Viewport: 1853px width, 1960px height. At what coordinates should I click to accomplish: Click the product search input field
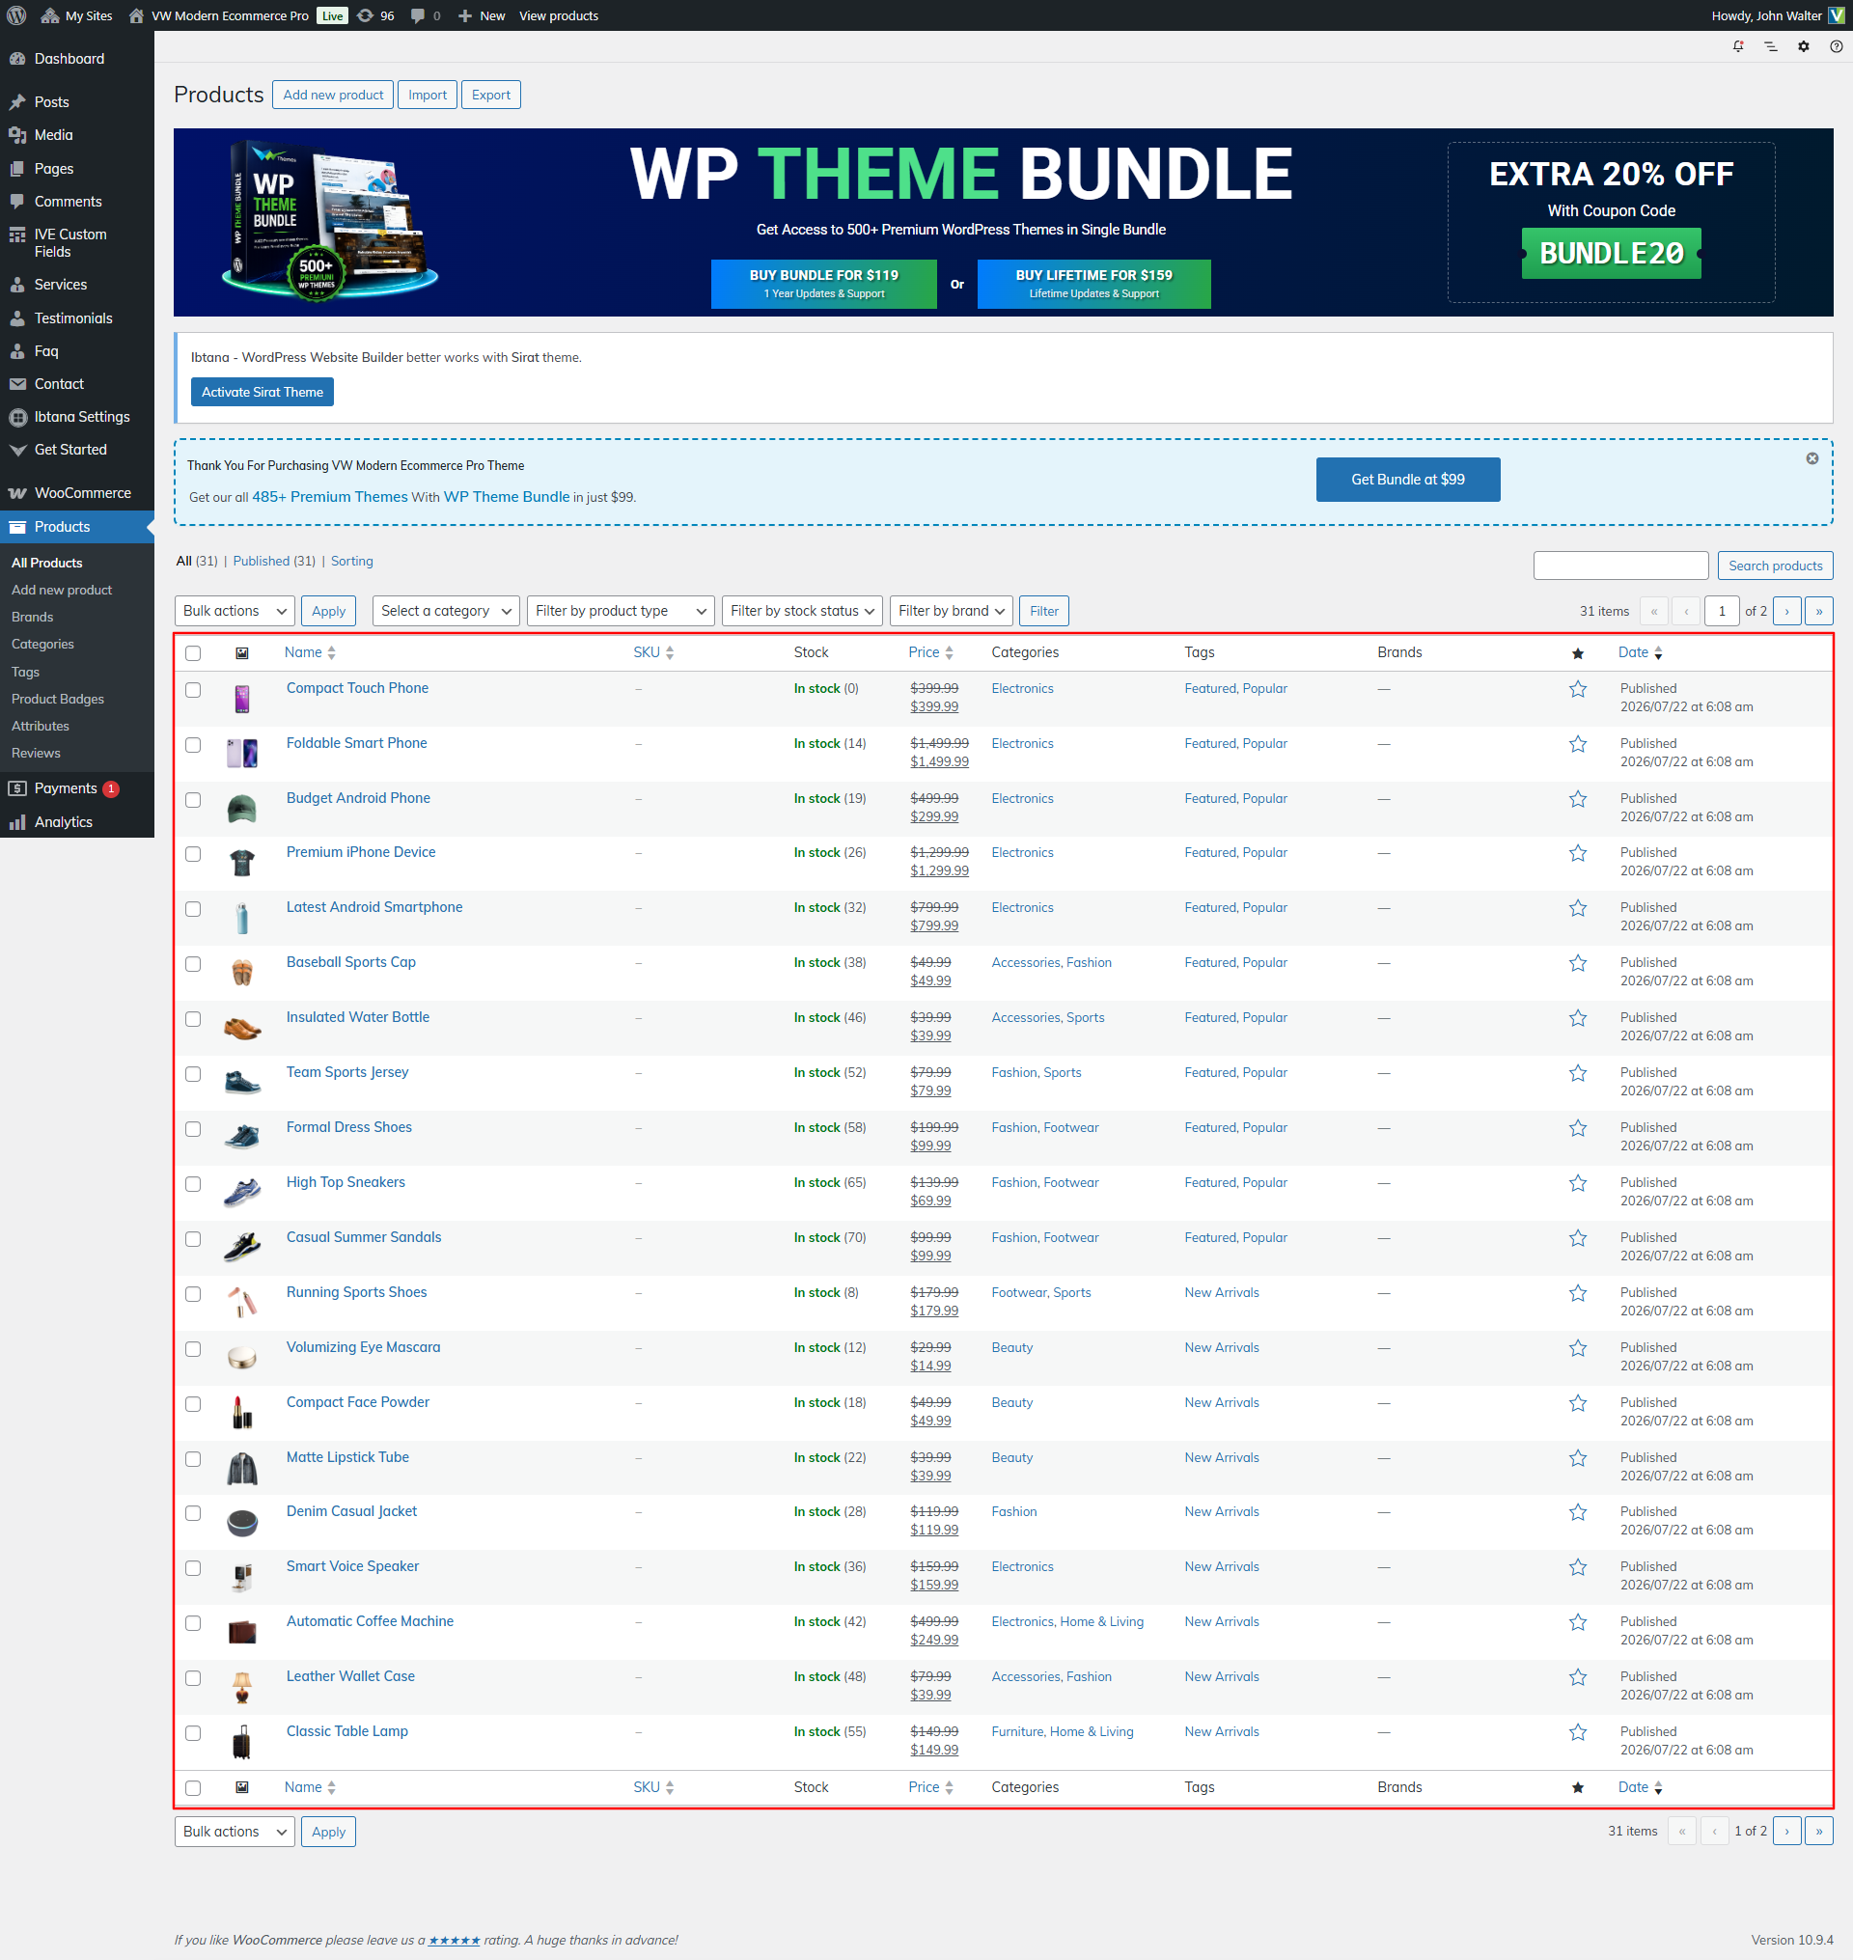1620,566
